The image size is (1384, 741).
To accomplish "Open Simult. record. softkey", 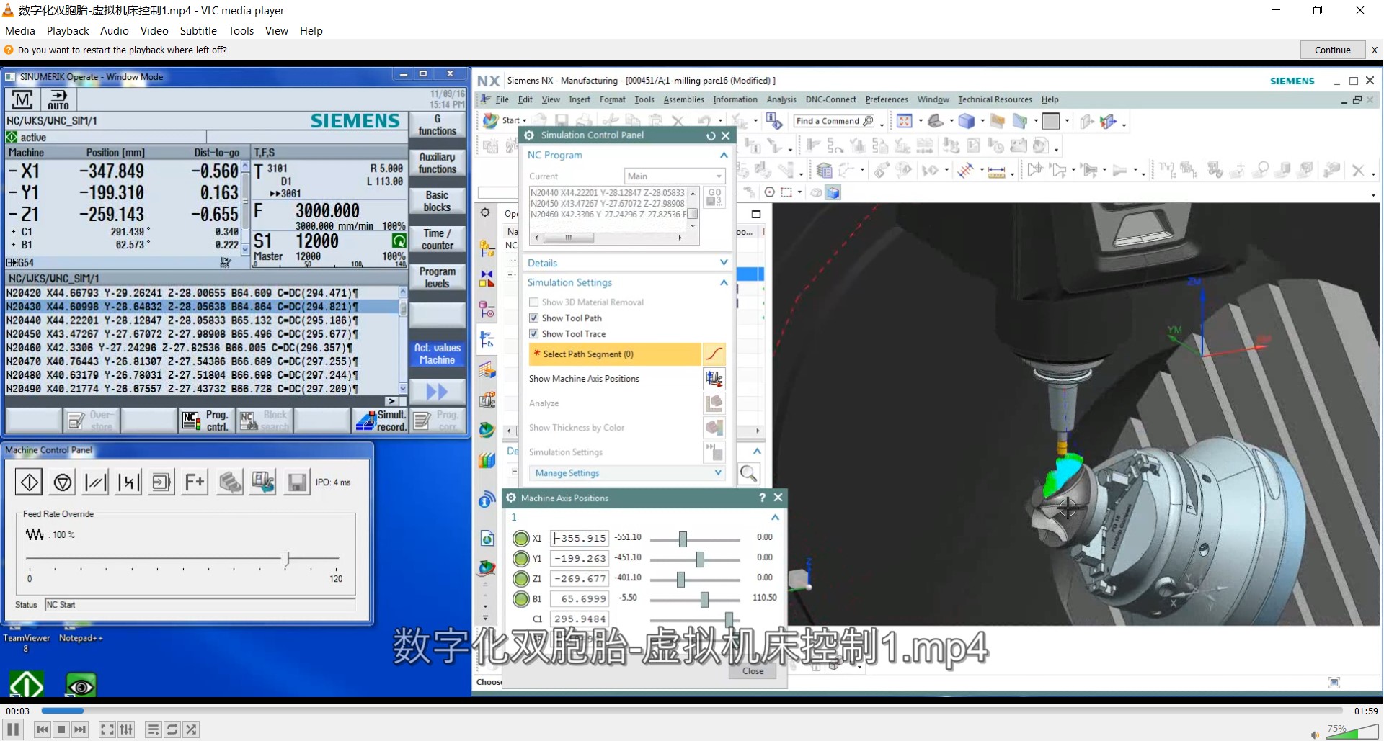I will (381, 421).
